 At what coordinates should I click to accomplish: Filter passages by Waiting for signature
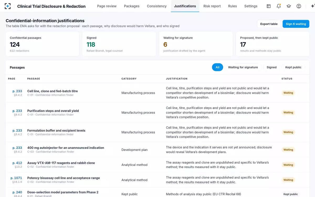[x=243, y=67]
